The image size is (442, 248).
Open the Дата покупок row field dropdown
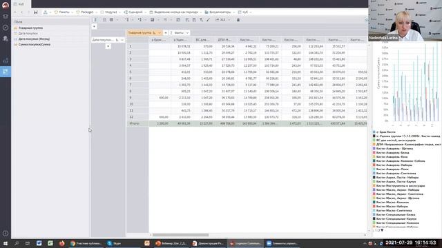[x=122, y=40]
